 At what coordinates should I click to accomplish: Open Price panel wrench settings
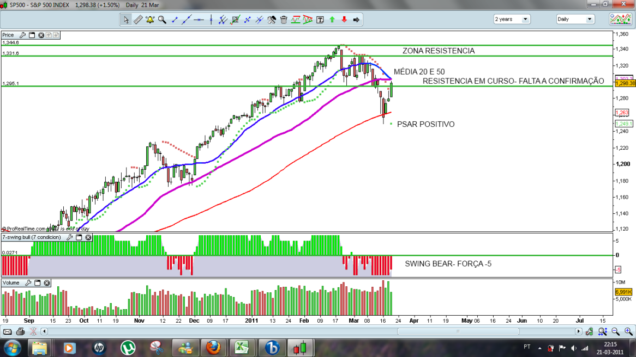click(x=23, y=35)
